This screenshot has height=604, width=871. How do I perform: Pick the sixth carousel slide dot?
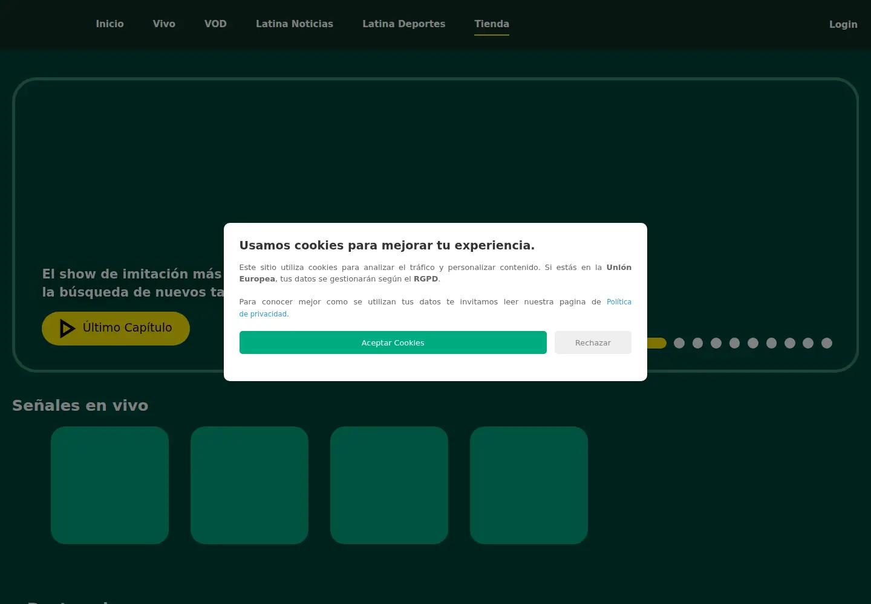[x=753, y=343]
